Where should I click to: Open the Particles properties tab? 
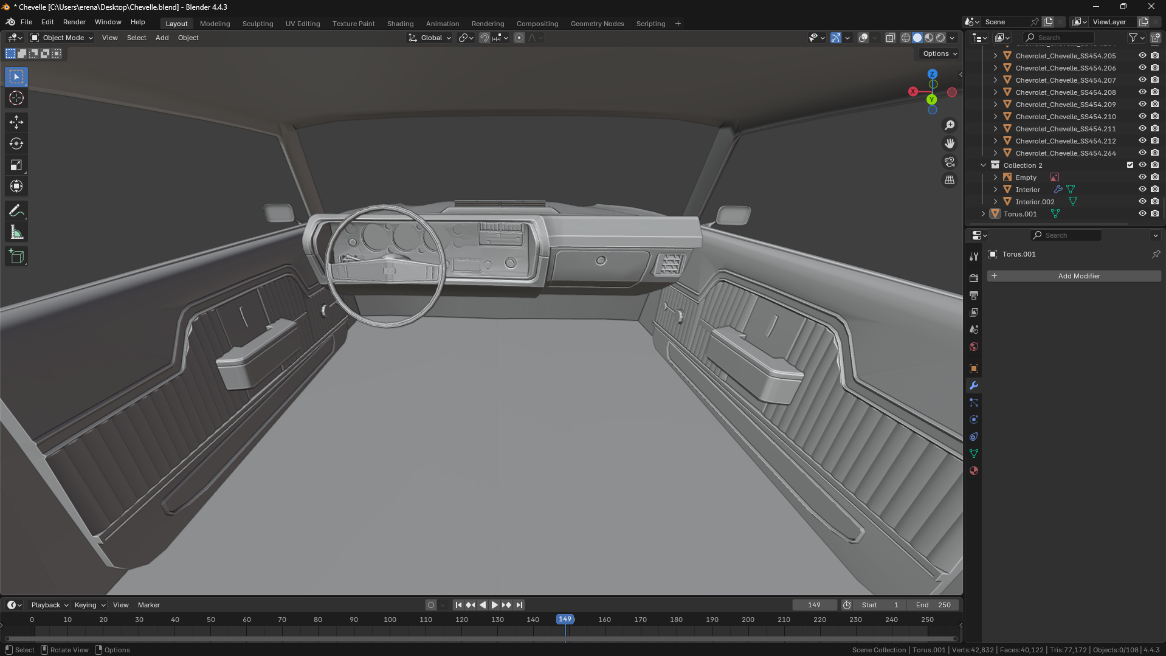coord(974,402)
